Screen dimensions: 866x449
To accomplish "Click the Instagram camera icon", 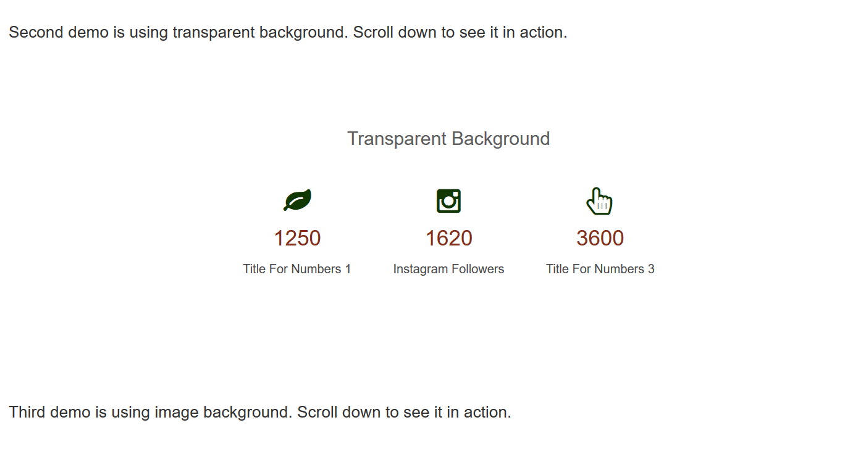I will (x=448, y=201).
